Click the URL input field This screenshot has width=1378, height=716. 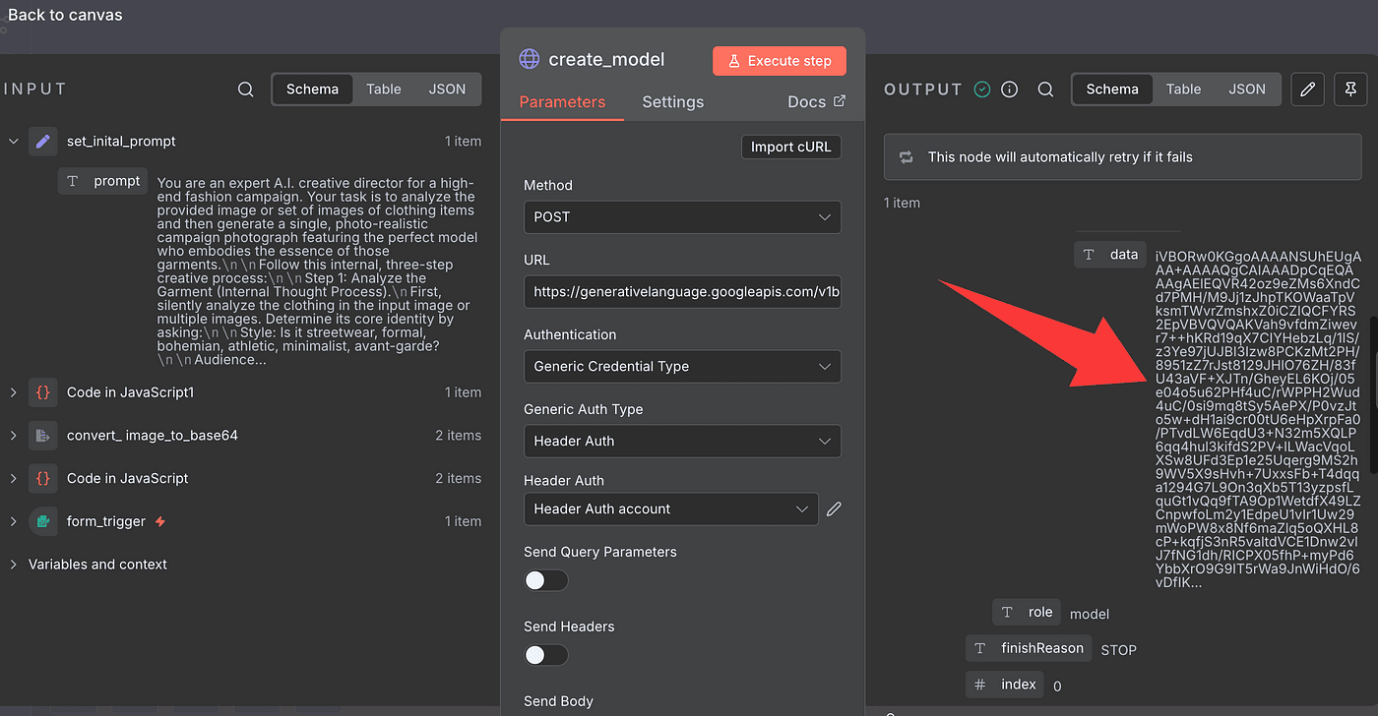point(682,292)
